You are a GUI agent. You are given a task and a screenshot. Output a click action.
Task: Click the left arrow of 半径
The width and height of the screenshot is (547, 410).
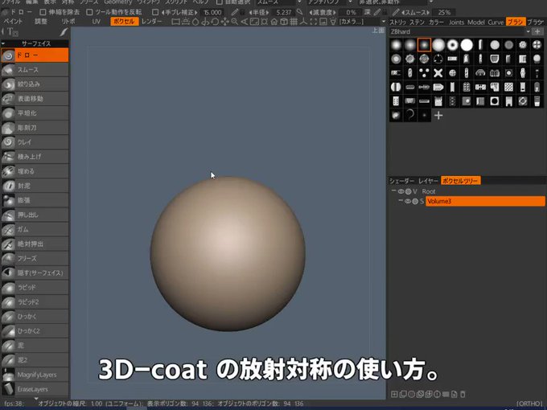click(250, 13)
